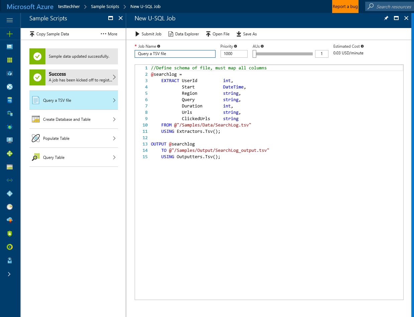Open Storage accounts card icon

10,167
